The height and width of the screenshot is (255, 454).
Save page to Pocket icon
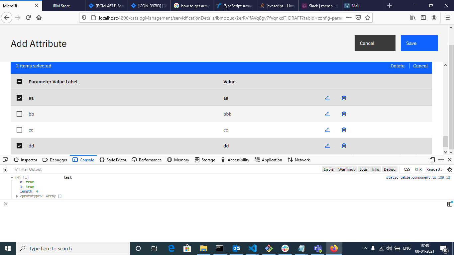tap(358, 18)
